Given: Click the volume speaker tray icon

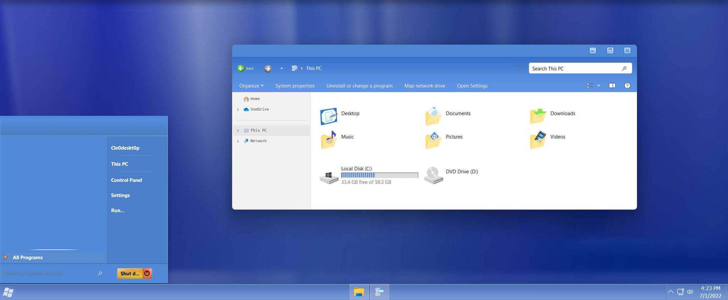Looking at the screenshot, I should [690, 292].
